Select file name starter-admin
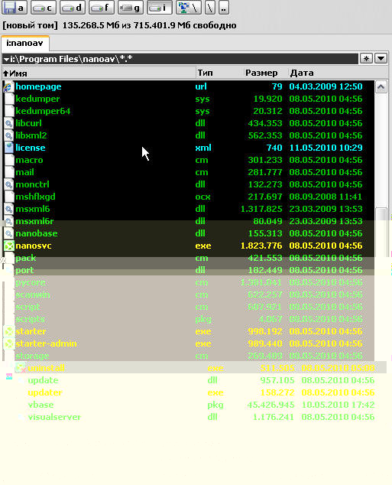This screenshot has width=392, height=485. [x=46, y=343]
